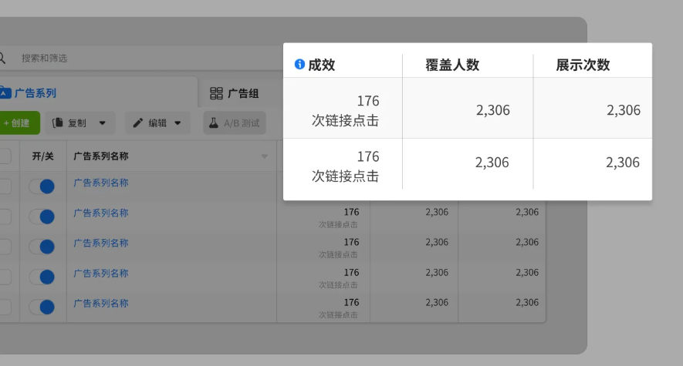Viewport: 683px width, 366px height.
Task: Toggle off the first campaign row switch
Action: [x=42, y=186]
